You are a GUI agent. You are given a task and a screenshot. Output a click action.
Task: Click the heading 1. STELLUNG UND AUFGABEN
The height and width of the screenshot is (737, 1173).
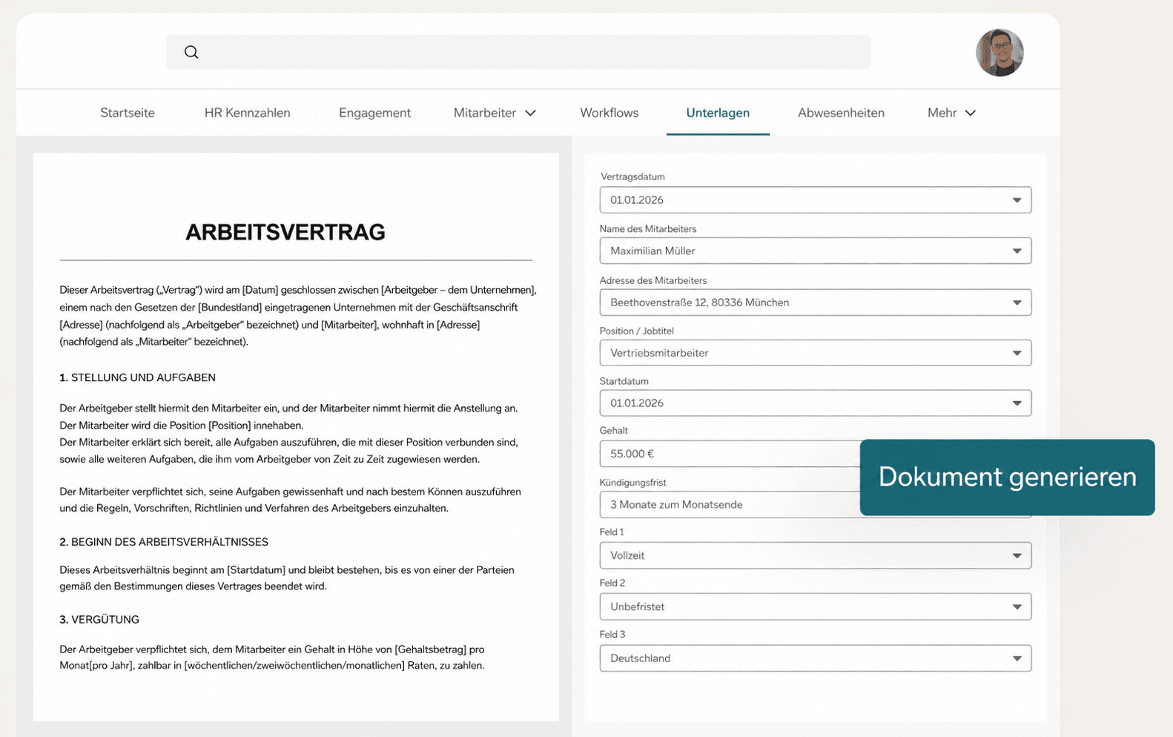click(x=138, y=377)
